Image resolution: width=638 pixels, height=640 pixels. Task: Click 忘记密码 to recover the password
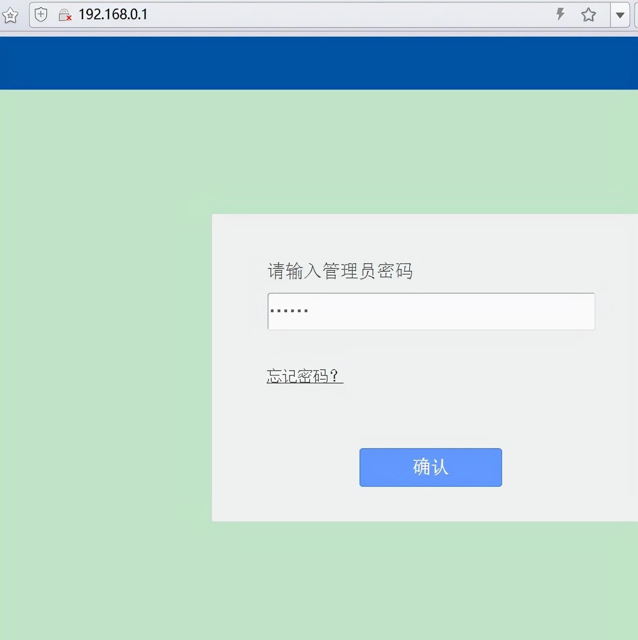pyautogui.click(x=304, y=376)
